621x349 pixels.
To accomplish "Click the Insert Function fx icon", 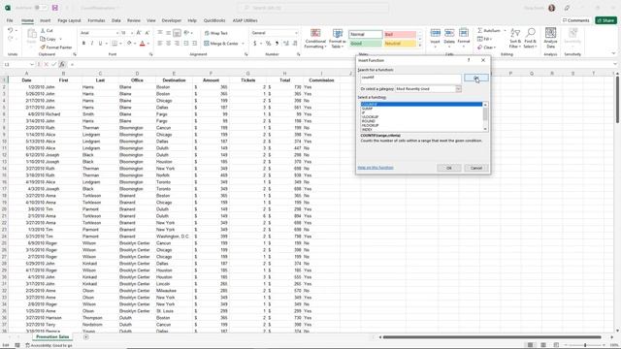I will (62, 64).
